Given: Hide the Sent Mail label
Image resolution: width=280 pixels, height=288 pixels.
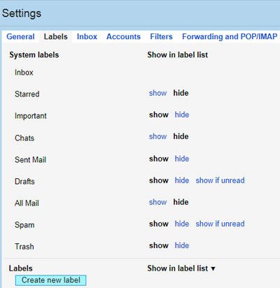Looking at the screenshot, I should [x=182, y=159].
